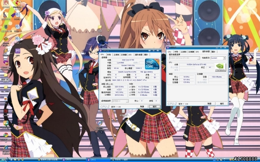Click the GPU name field showing GeForce GTX 460

coord(196,64)
